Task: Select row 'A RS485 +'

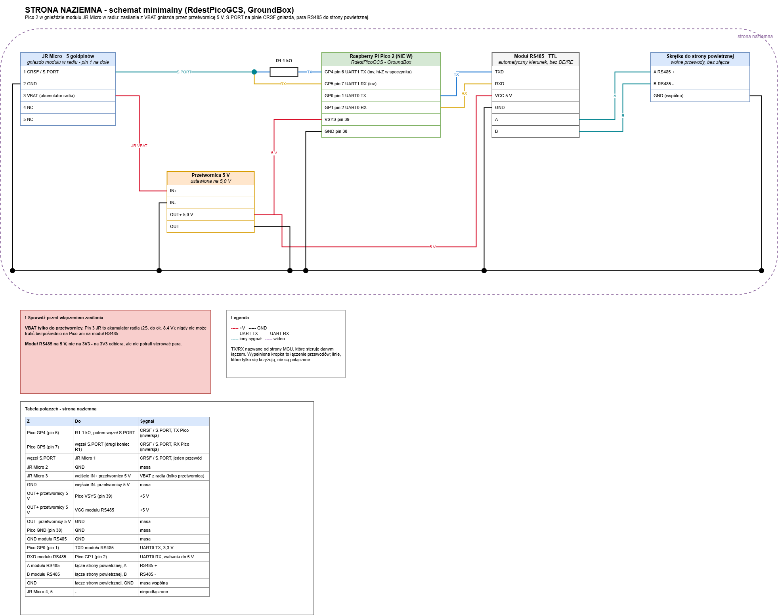Action: 700,72
